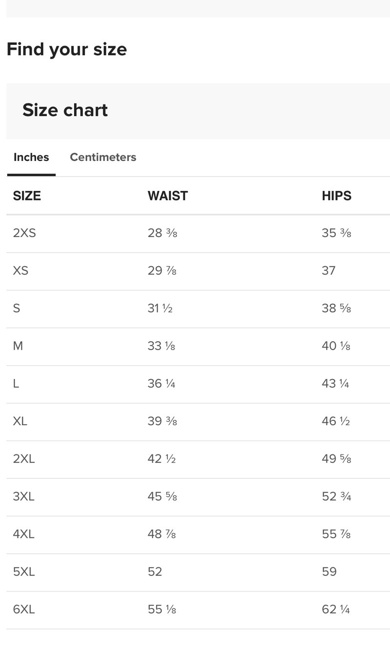Click waist value 48 ⅞ for 4XL
390x649 pixels.
(162, 534)
